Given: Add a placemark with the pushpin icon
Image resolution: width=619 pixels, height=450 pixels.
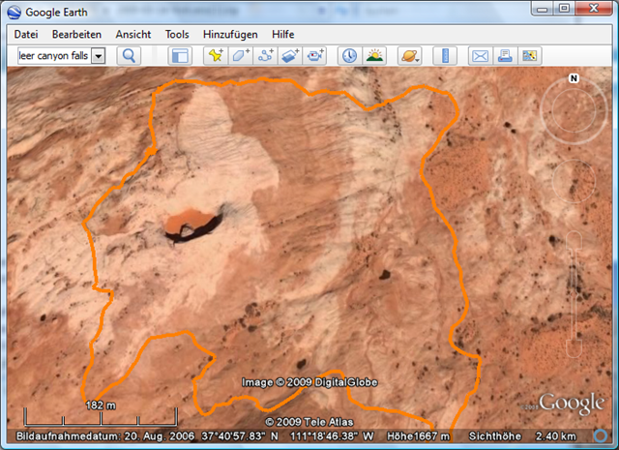Looking at the screenshot, I should pyautogui.click(x=216, y=56).
